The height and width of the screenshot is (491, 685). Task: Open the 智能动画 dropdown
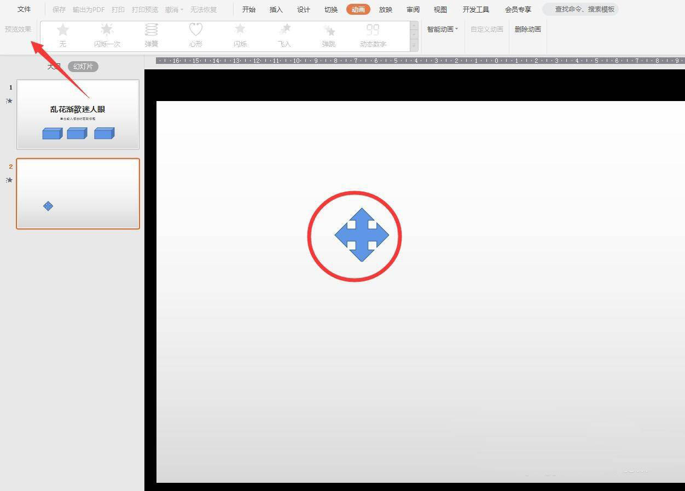point(443,29)
